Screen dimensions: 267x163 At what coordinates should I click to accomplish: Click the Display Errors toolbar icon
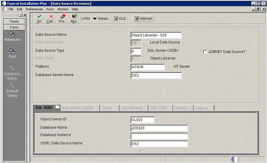[x=63, y=16]
